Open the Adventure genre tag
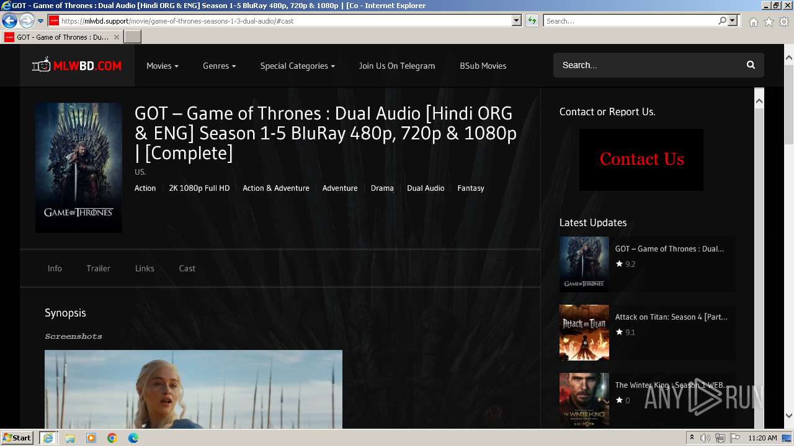 pyautogui.click(x=340, y=188)
